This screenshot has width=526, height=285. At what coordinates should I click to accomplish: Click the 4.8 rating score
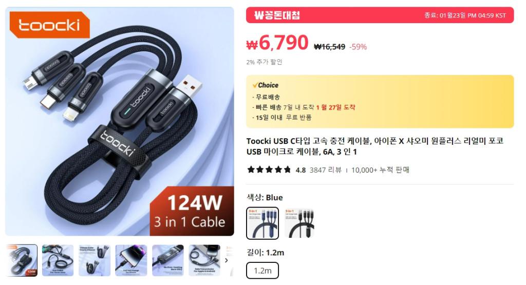[300, 170]
